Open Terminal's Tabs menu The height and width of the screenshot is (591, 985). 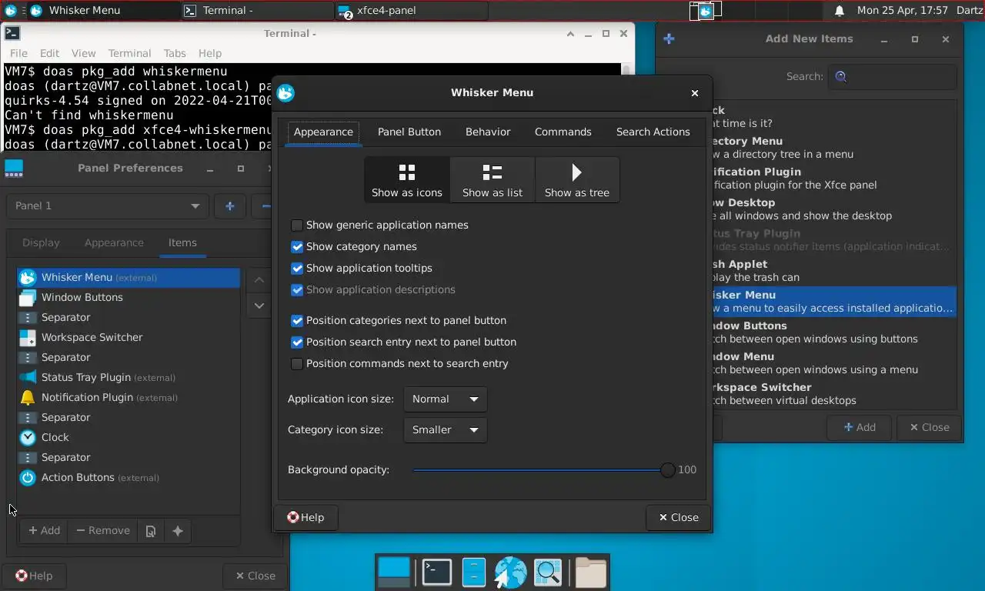click(x=175, y=53)
